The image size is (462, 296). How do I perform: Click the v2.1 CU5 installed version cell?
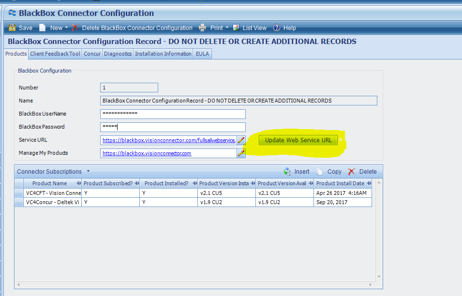(x=226, y=193)
